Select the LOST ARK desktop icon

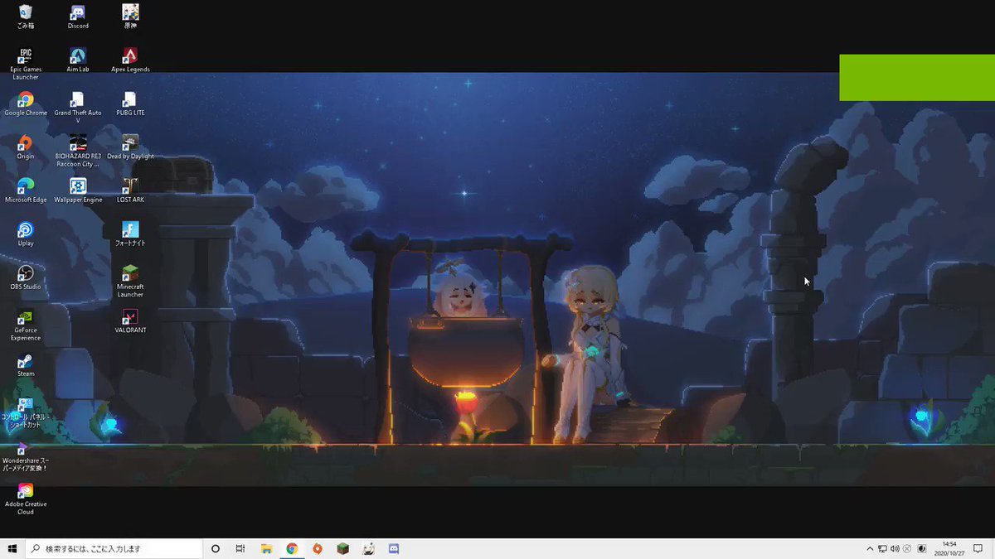point(130,190)
